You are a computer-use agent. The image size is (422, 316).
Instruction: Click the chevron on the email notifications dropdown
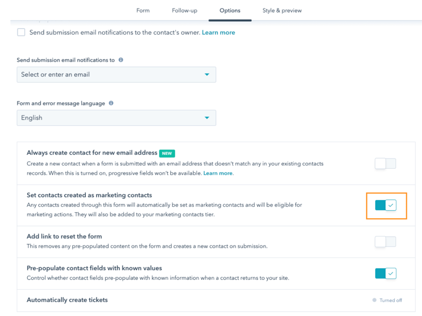click(207, 74)
